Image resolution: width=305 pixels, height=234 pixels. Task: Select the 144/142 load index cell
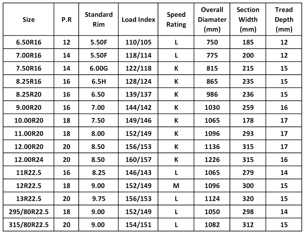138,107
